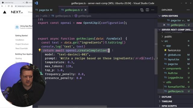Close the Create Next App browser tab
This screenshot has width=193, height=108.
pyautogui.click(x=23, y=2)
